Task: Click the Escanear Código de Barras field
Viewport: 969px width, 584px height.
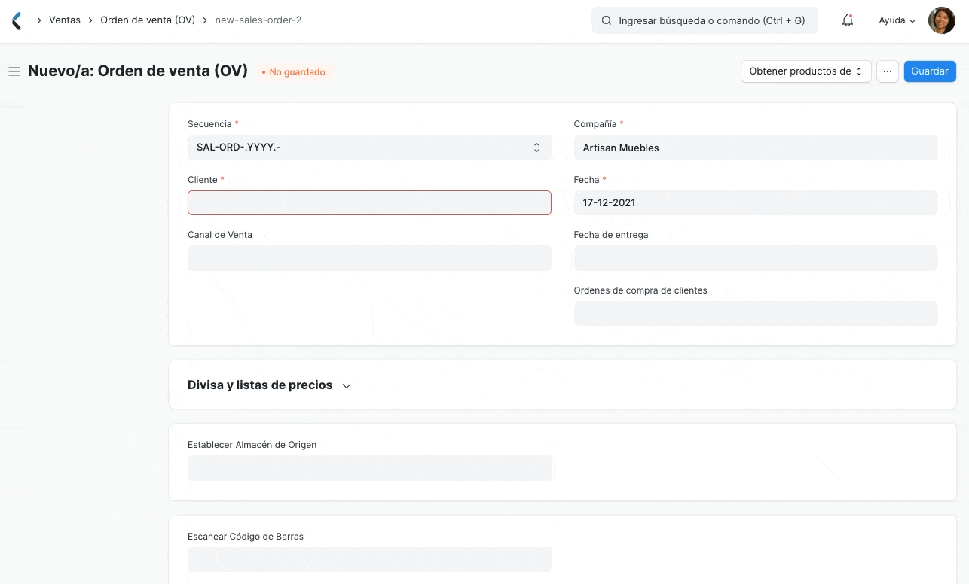Action: pyautogui.click(x=369, y=559)
